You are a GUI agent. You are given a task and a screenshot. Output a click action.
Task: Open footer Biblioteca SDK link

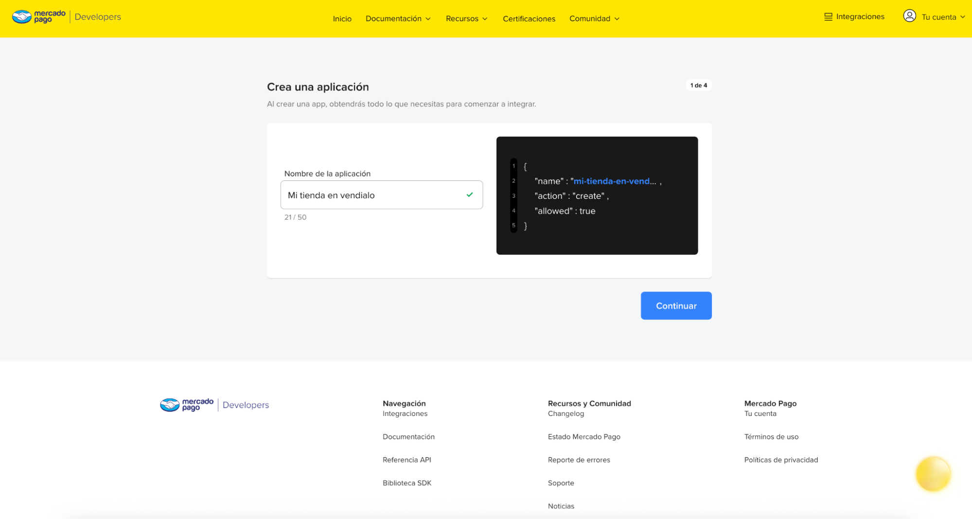click(x=406, y=483)
